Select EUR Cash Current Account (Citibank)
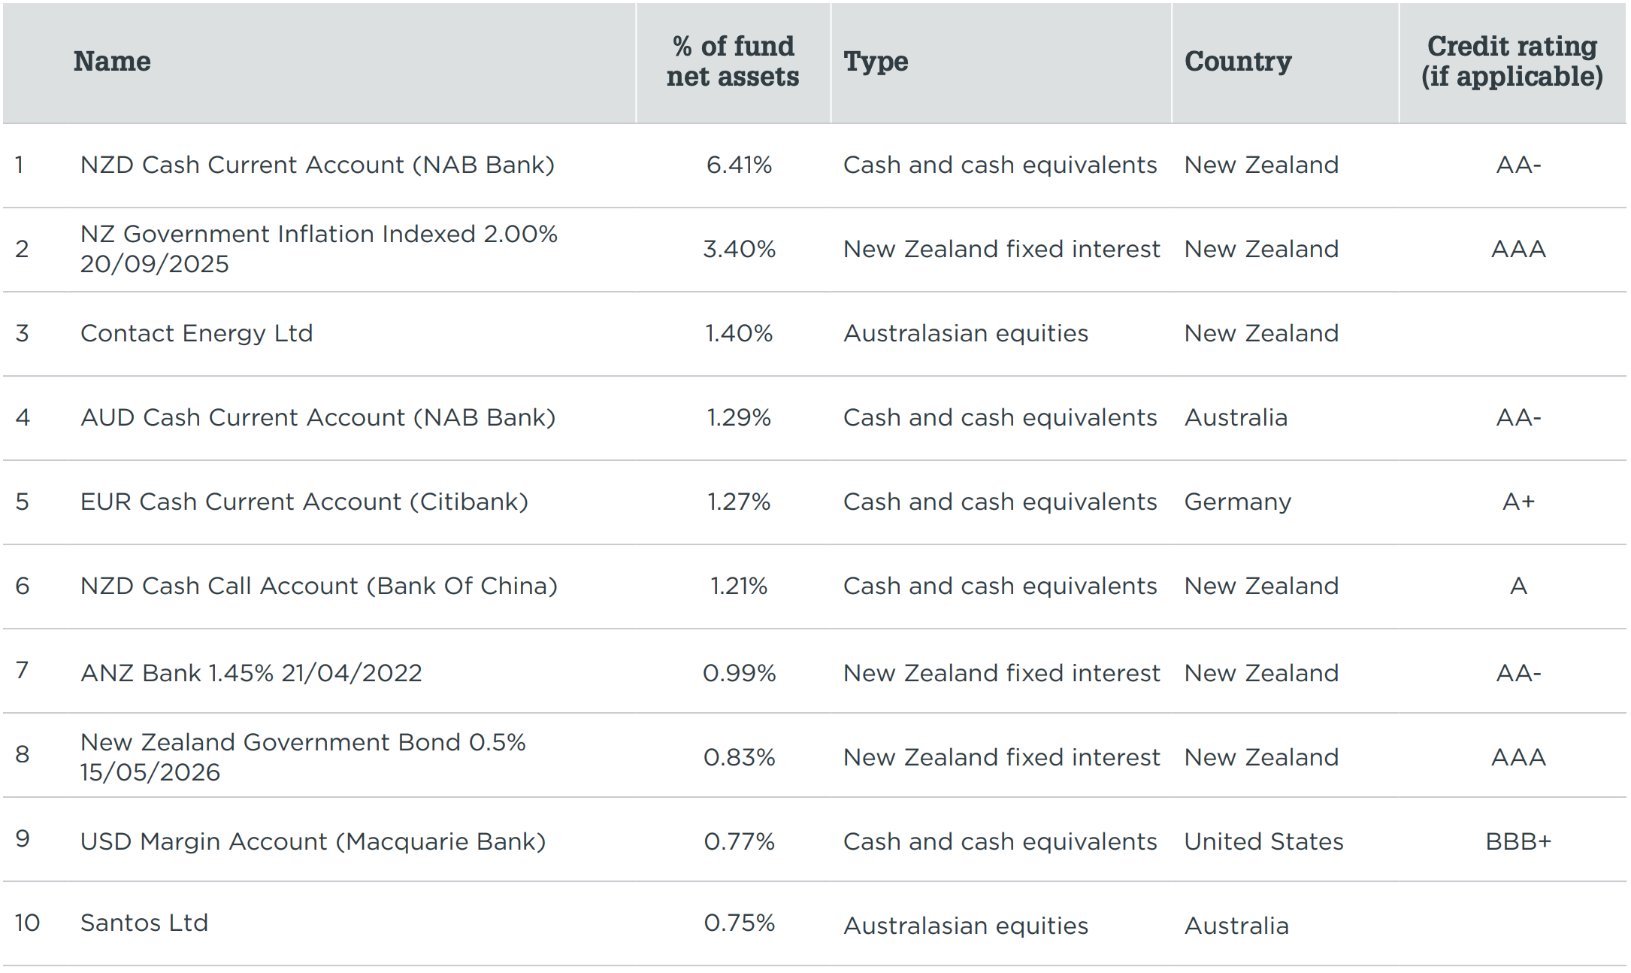The image size is (1631, 973). pyautogui.click(x=304, y=502)
